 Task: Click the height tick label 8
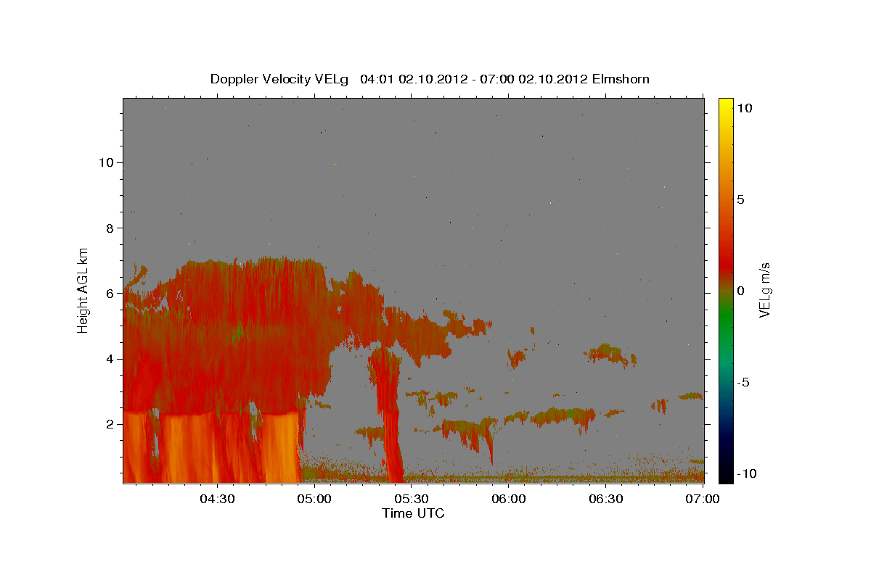click(110, 228)
